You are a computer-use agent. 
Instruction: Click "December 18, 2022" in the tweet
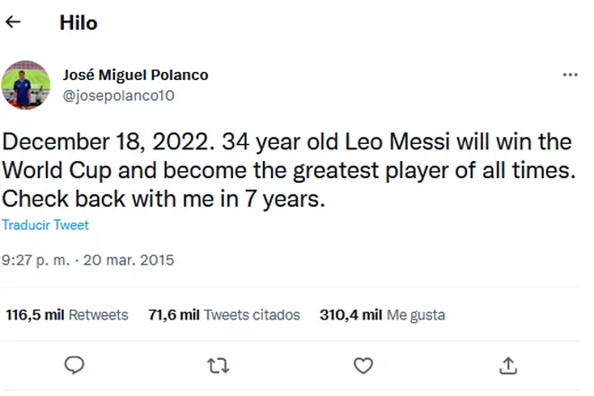coord(94,142)
